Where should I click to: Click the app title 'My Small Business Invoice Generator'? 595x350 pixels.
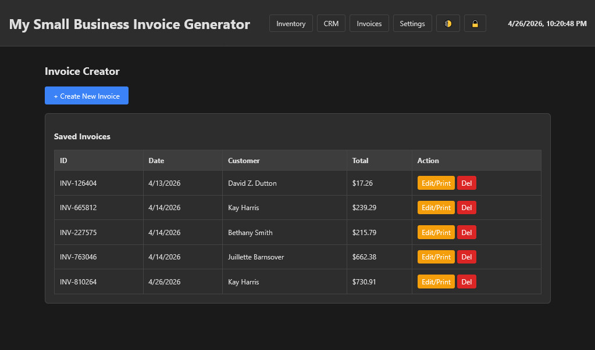tap(129, 24)
